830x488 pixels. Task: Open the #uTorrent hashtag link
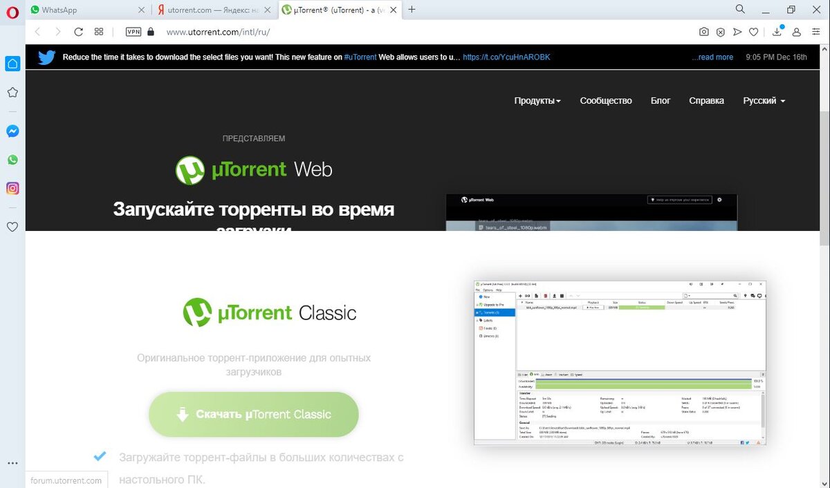[x=360, y=57]
